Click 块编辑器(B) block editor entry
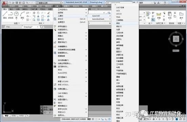187x122 pixels. click(70, 46)
